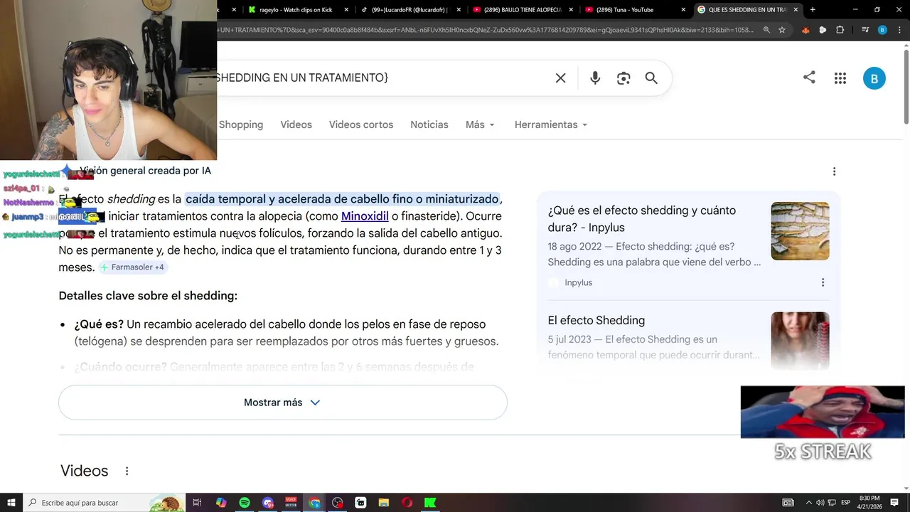Expand the Más filter dropdown
Viewport: 910px width, 512px height.
click(480, 124)
